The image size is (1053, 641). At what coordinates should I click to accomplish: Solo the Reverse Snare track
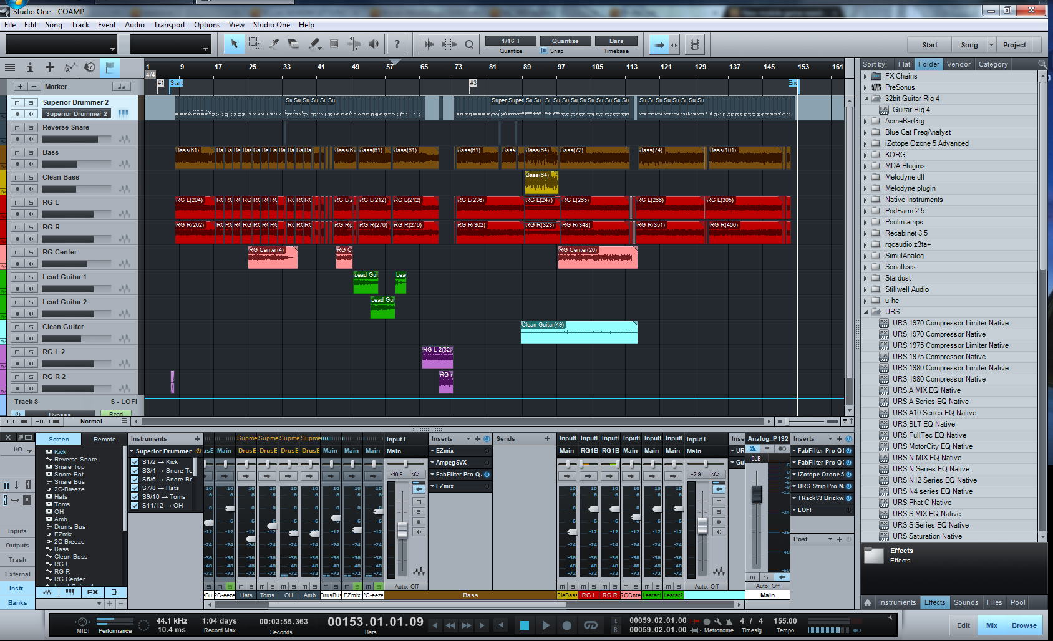[31, 127]
